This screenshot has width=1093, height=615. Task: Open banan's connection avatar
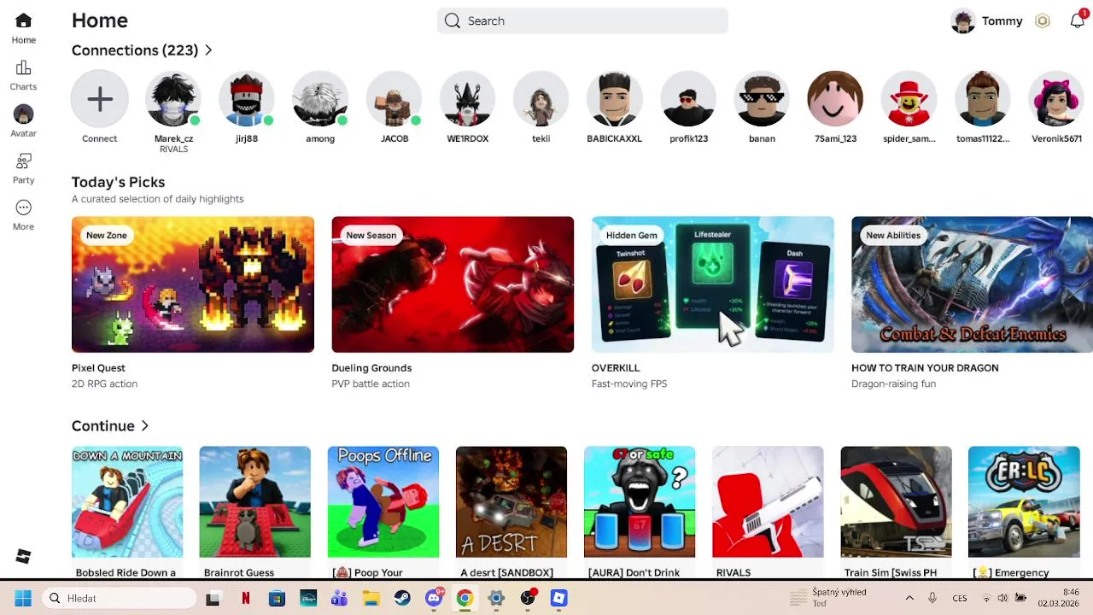[x=762, y=99]
